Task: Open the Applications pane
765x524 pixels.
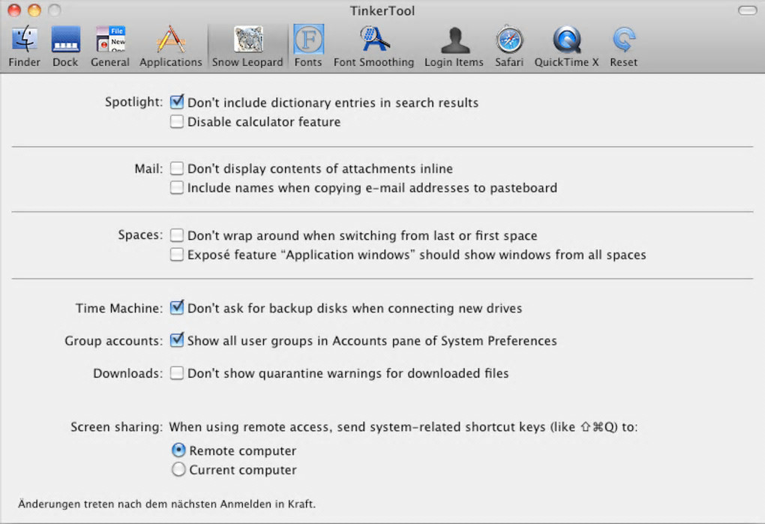Action: click(x=170, y=46)
